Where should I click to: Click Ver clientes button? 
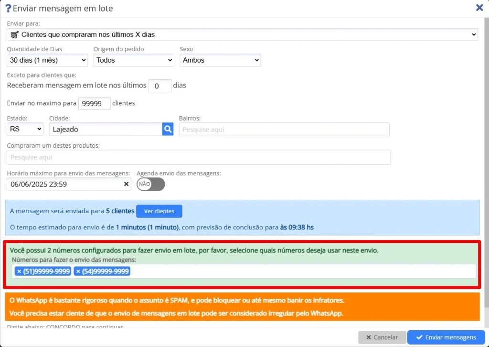[159, 211]
